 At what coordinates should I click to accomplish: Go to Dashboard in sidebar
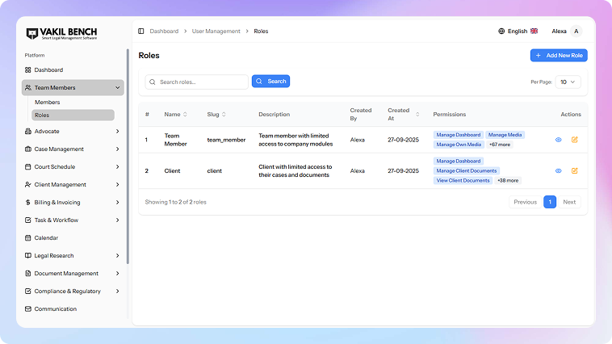point(48,70)
